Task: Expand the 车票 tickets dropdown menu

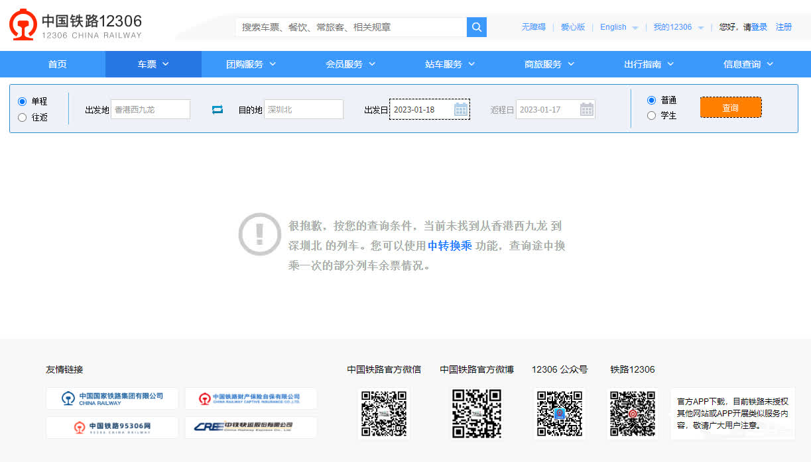Action: [153, 64]
